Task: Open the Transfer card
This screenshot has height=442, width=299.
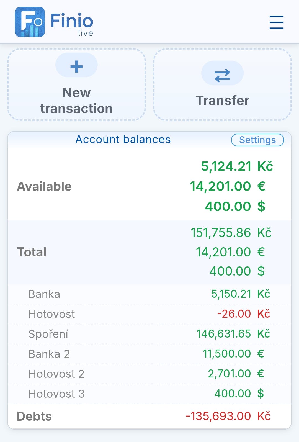Action: click(223, 84)
